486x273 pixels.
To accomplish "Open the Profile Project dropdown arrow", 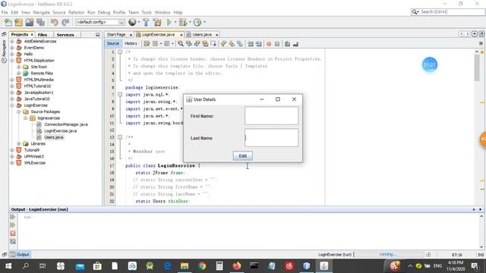I will (x=204, y=22).
